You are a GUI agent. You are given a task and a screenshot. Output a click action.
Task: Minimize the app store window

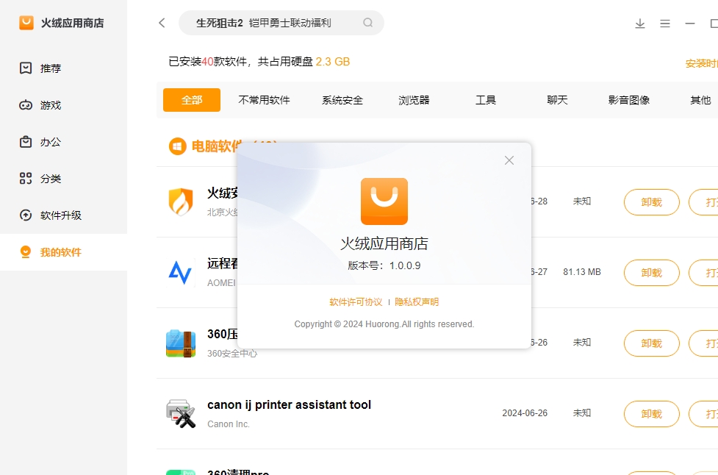pyautogui.click(x=690, y=23)
